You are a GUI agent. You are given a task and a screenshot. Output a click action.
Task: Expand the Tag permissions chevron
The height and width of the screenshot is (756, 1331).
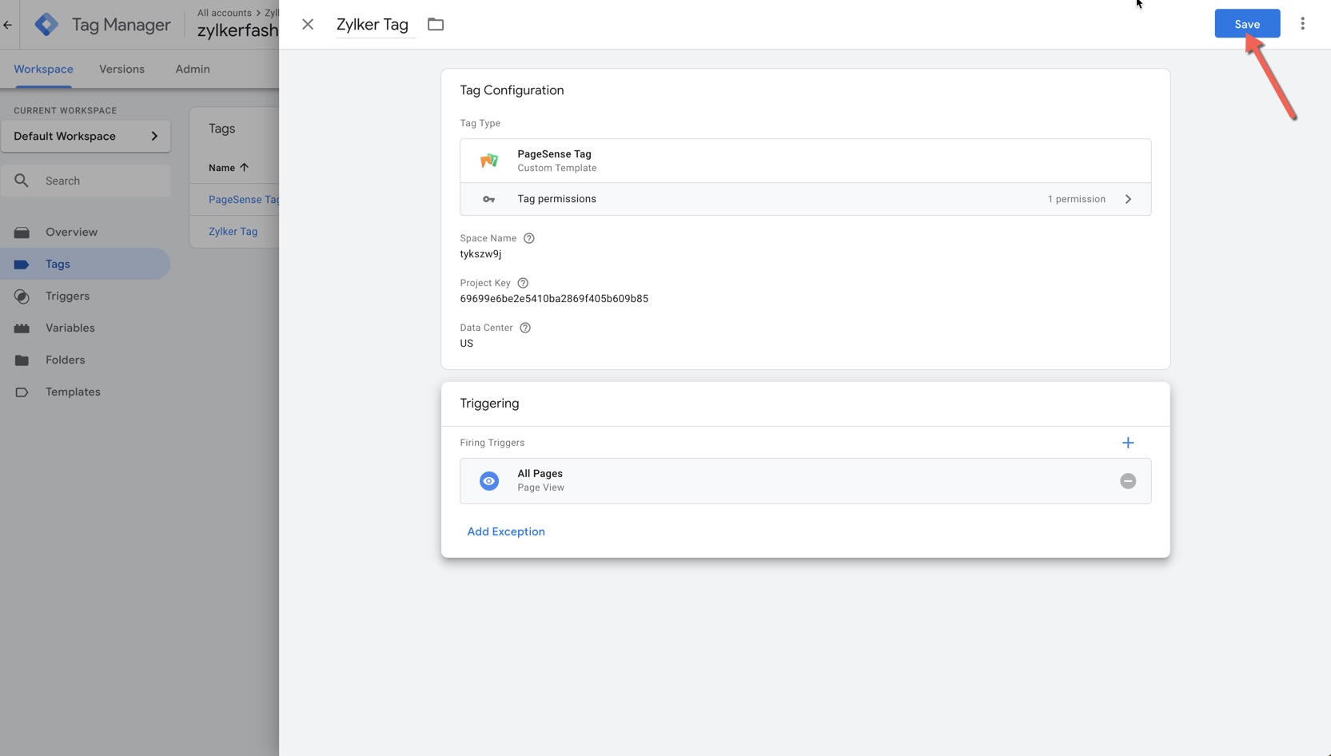[1128, 199]
